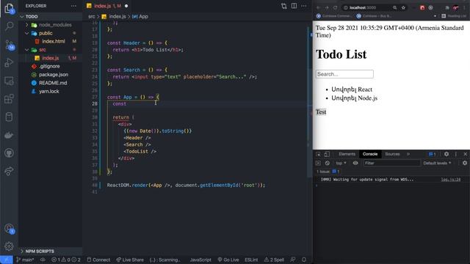Toggle live expression eye in console
Image resolution: width=470 pixels, height=264 pixels.
[355, 163]
